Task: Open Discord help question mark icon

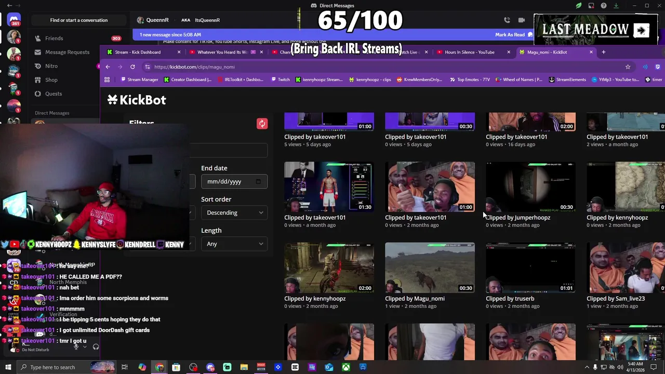Action: coord(604,6)
